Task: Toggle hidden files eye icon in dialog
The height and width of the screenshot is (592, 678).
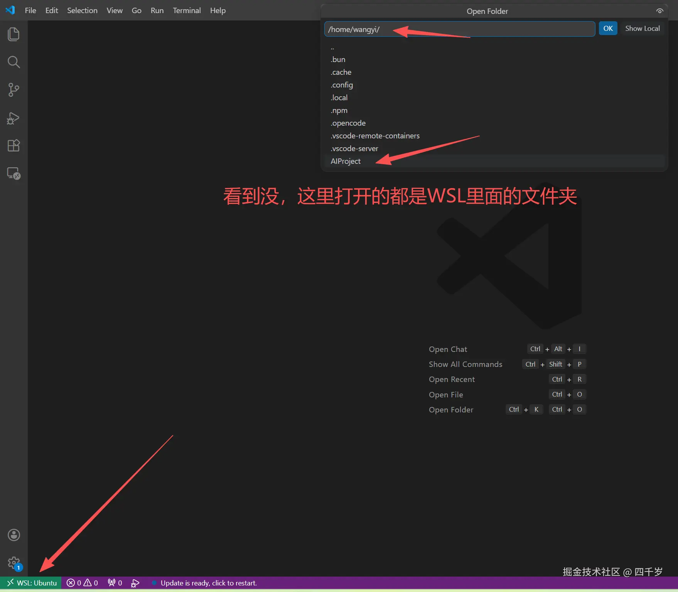Action: pos(659,11)
